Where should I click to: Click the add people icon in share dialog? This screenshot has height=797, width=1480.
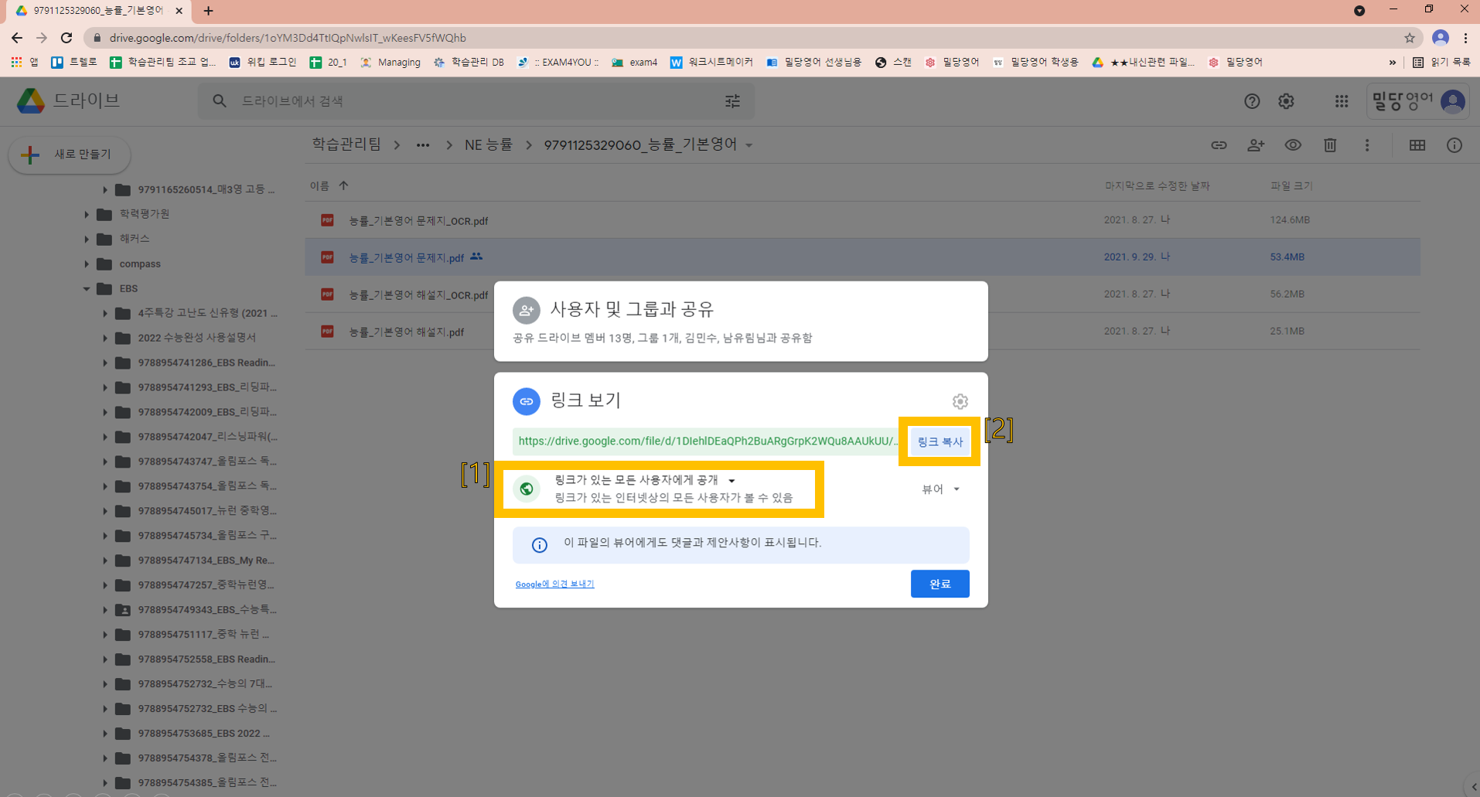click(x=526, y=311)
